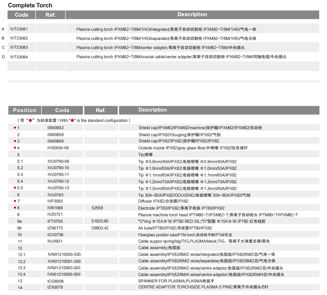
Task: Select the IPXM82-T/6M/1/4G/separated torch description
Action: coord(166,38)
